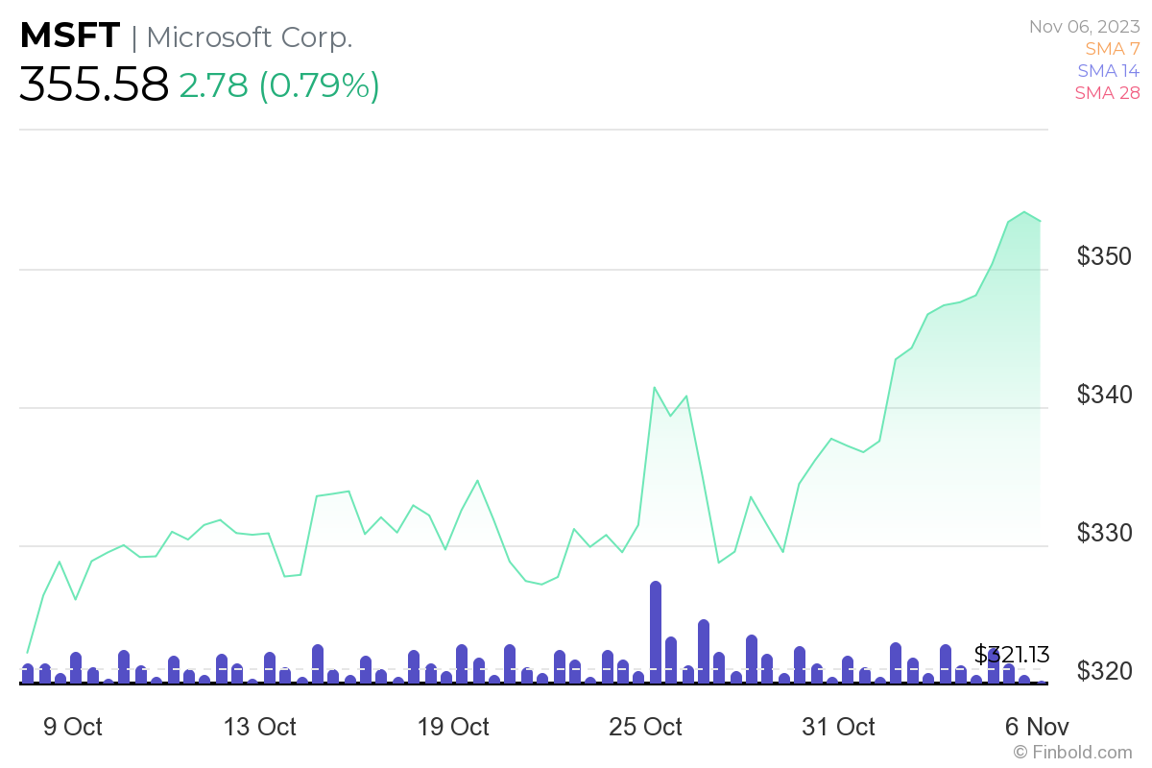The image size is (1152, 768).
Task: Toggle the SMA 14 legend entry
Action: [1108, 70]
